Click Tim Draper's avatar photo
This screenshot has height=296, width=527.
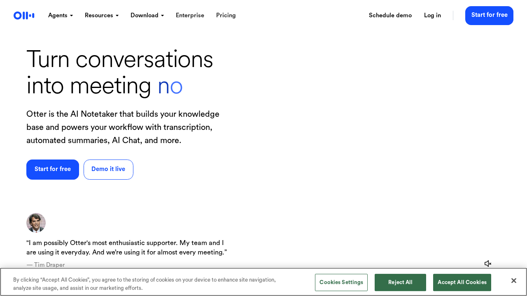(x=36, y=223)
